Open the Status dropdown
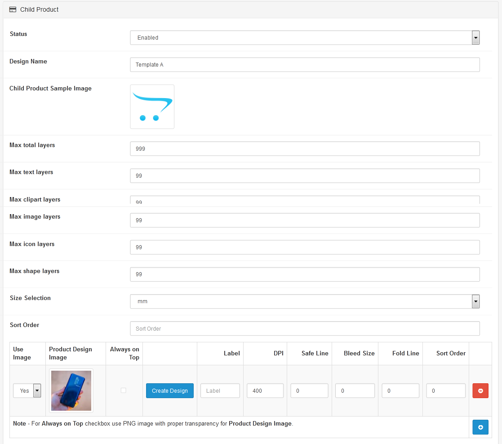Viewport: 502px width, 444px height. pyautogui.click(x=305, y=37)
